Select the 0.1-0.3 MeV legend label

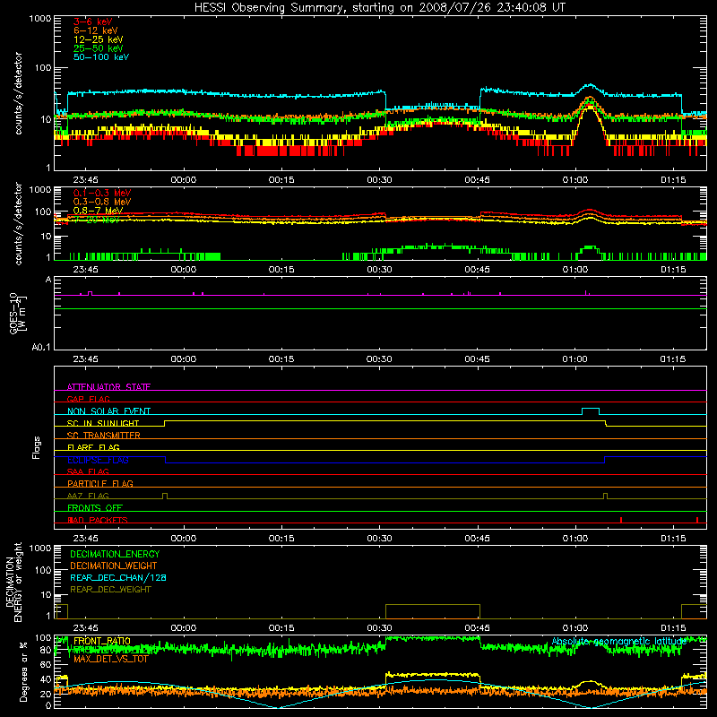coord(102,193)
